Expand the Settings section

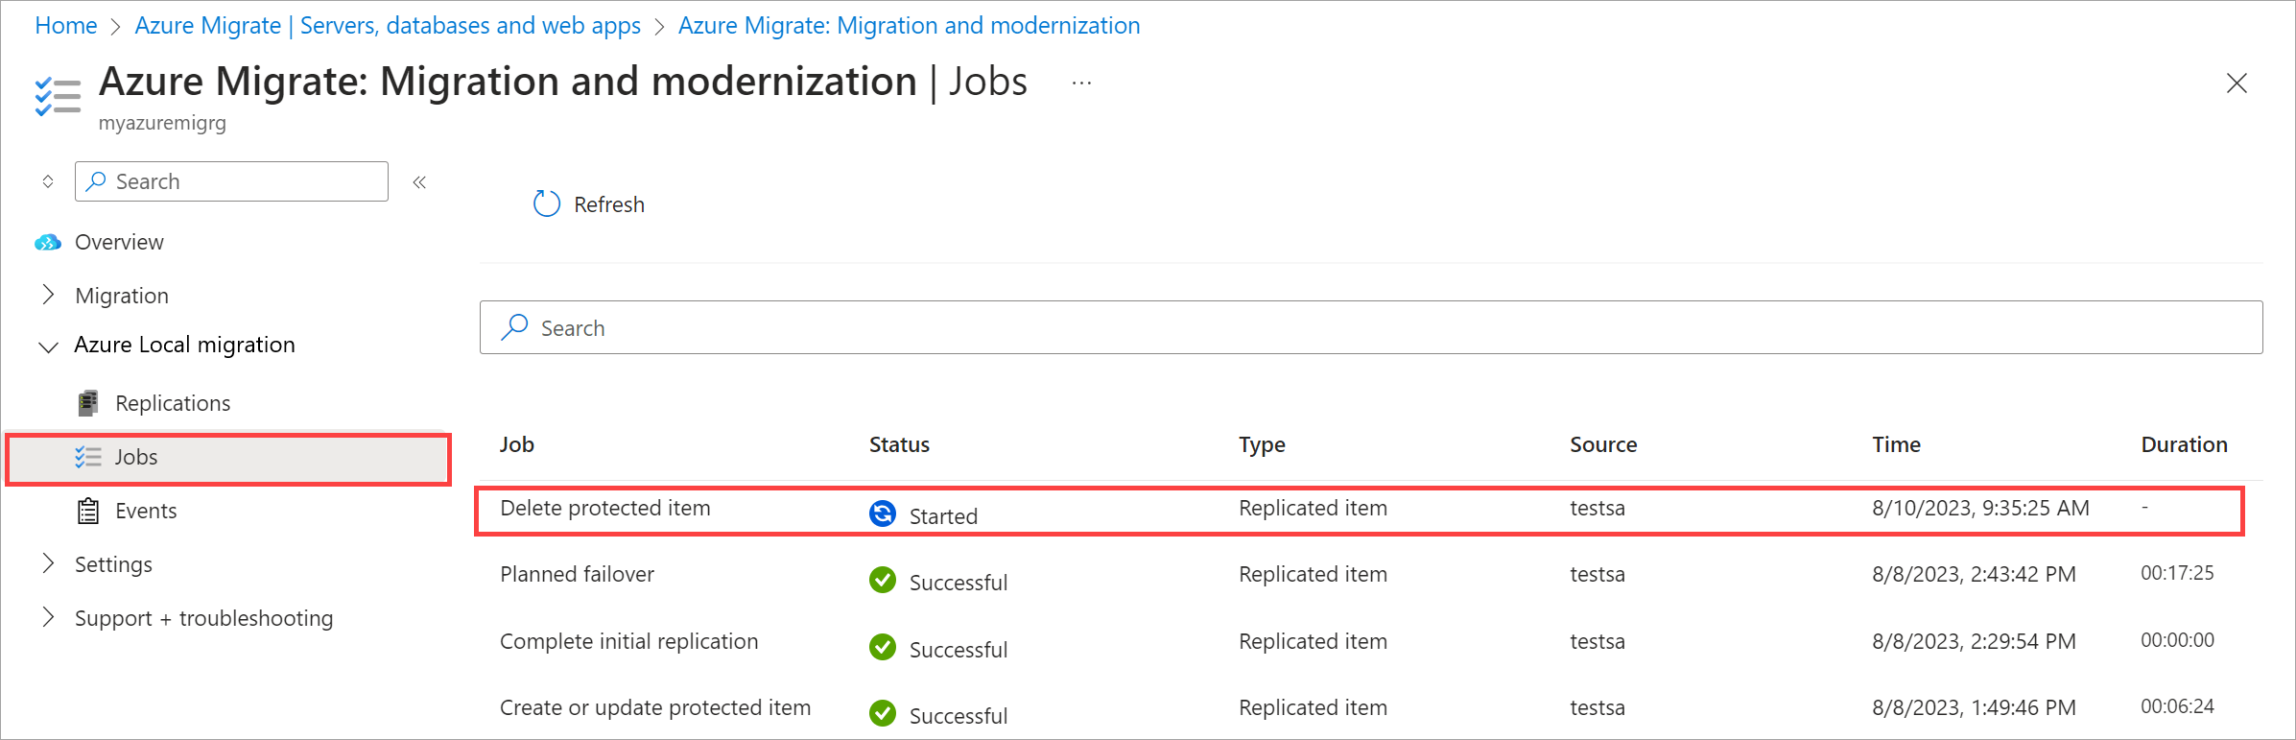pyautogui.click(x=48, y=563)
